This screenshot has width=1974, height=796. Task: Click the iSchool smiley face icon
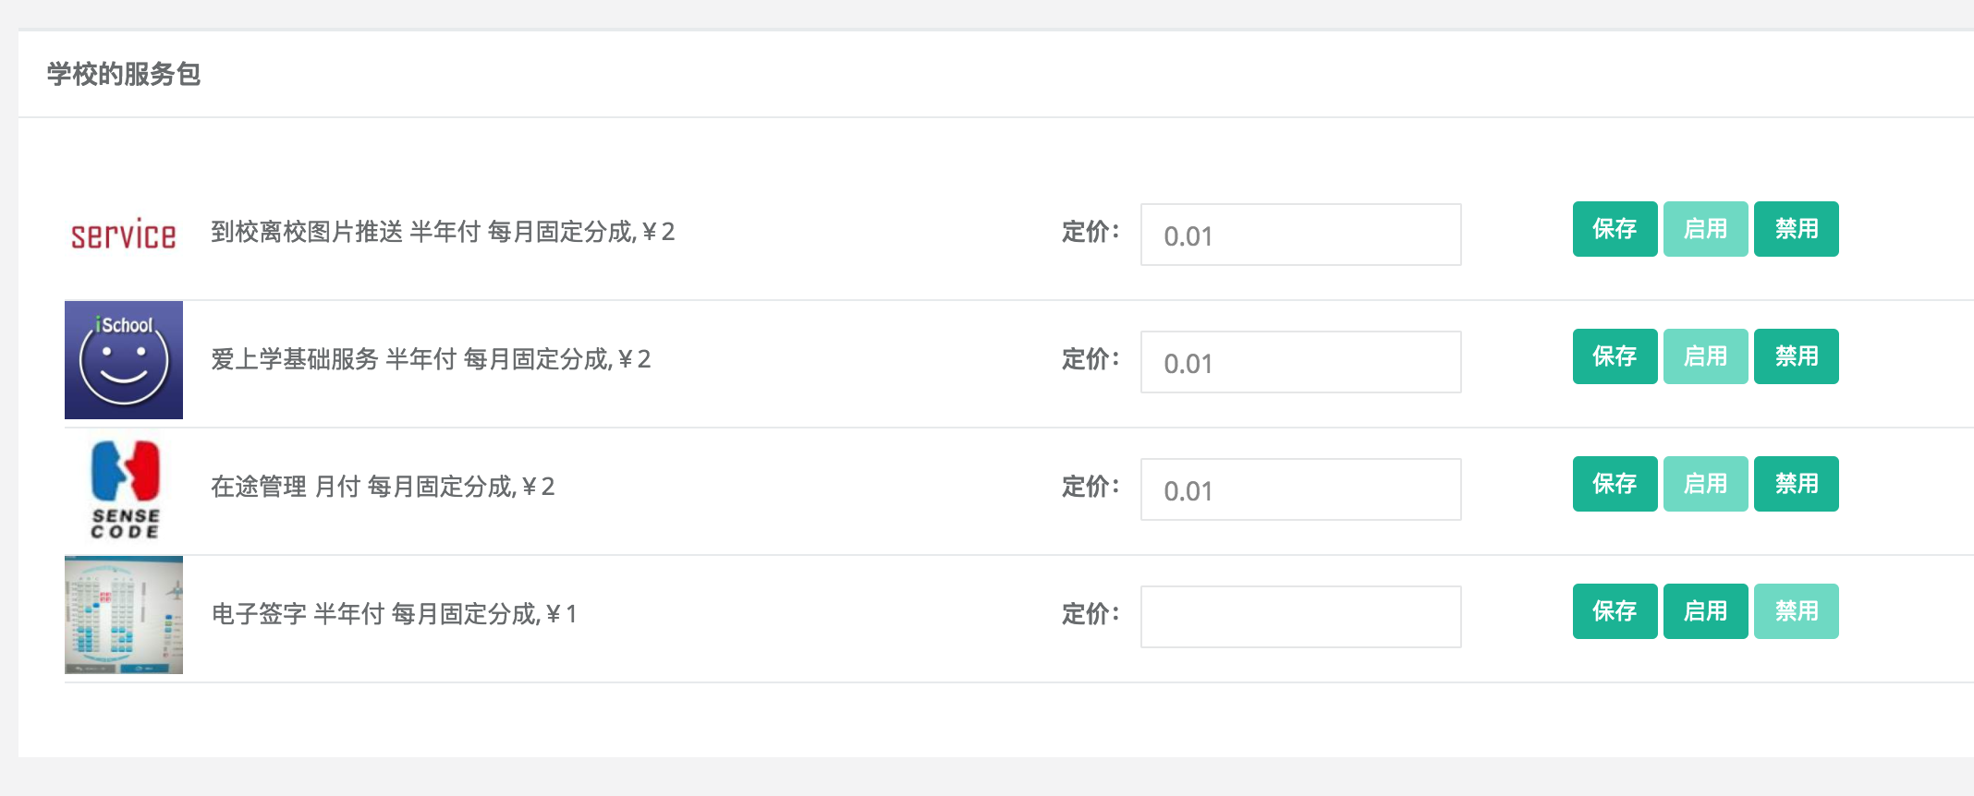click(124, 360)
